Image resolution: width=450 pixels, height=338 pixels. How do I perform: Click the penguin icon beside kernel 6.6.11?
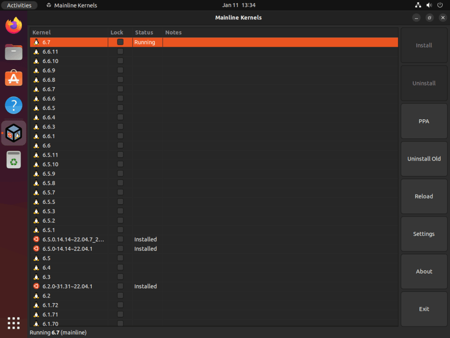click(36, 51)
